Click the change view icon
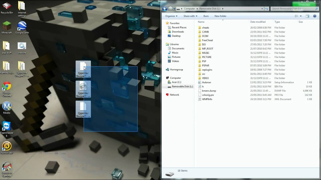Viewport: 321px width, 180px height. click(296, 16)
